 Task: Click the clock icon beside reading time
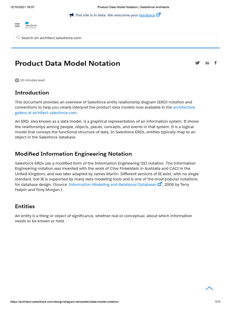[x=17, y=80]
